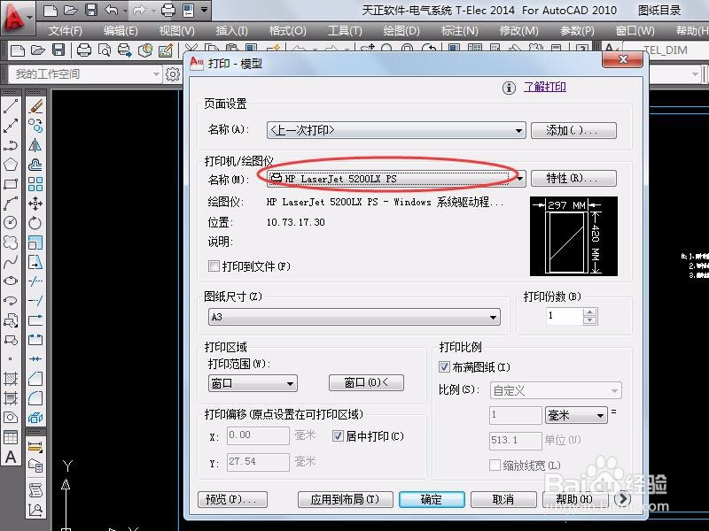Select the Table tool
Viewport: 709px width, 531px height.
click(11, 437)
